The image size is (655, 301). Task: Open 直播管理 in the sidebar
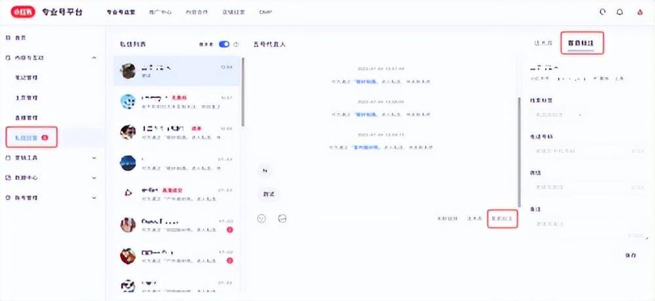point(26,118)
